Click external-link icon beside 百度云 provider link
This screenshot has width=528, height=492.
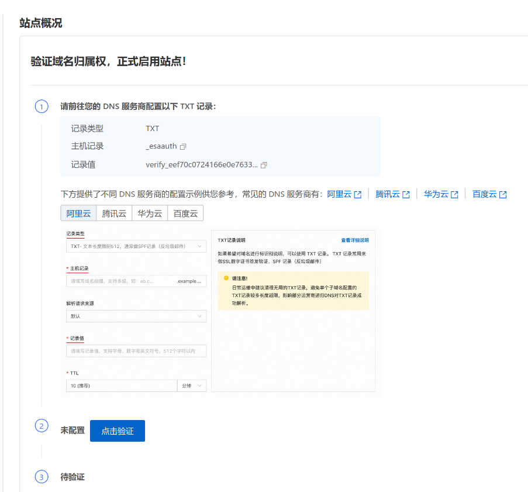tap(503, 195)
